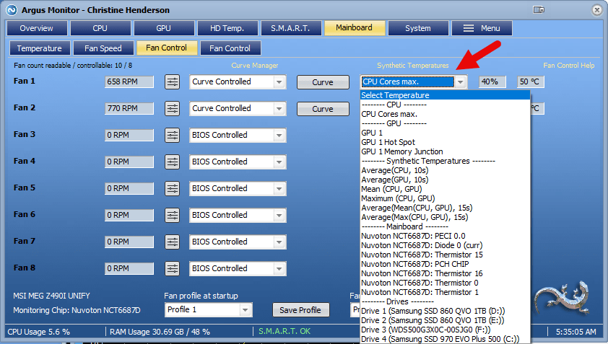Screen dimensions: 608x344
Task: Expand Fan 1 control mode dropdown
Action: (279, 82)
